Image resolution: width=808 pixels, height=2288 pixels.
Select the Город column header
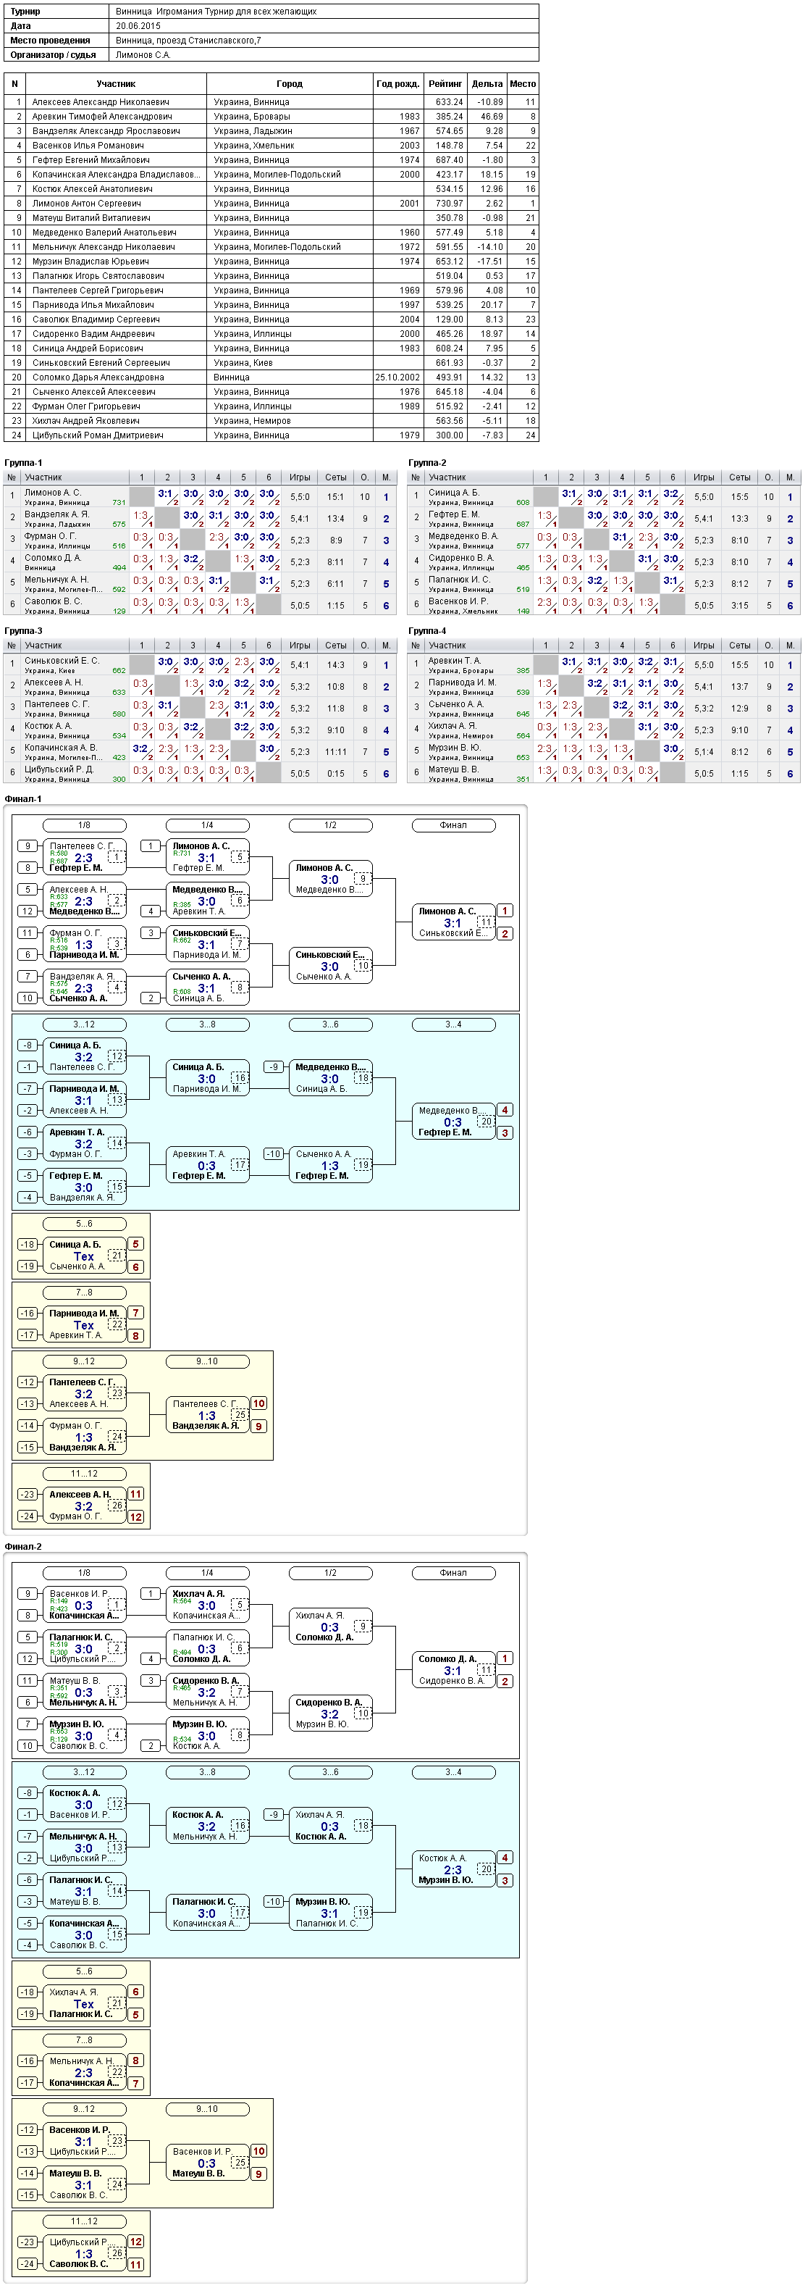click(x=290, y=83)
